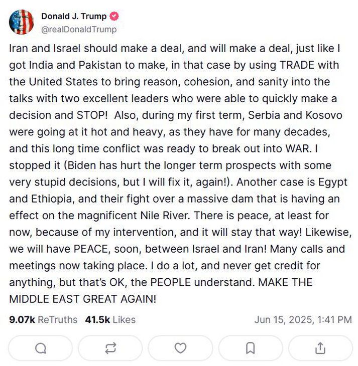View the 9.07k ReTruths list
Viewport: 358px width, 366px height.
point(44,319)
